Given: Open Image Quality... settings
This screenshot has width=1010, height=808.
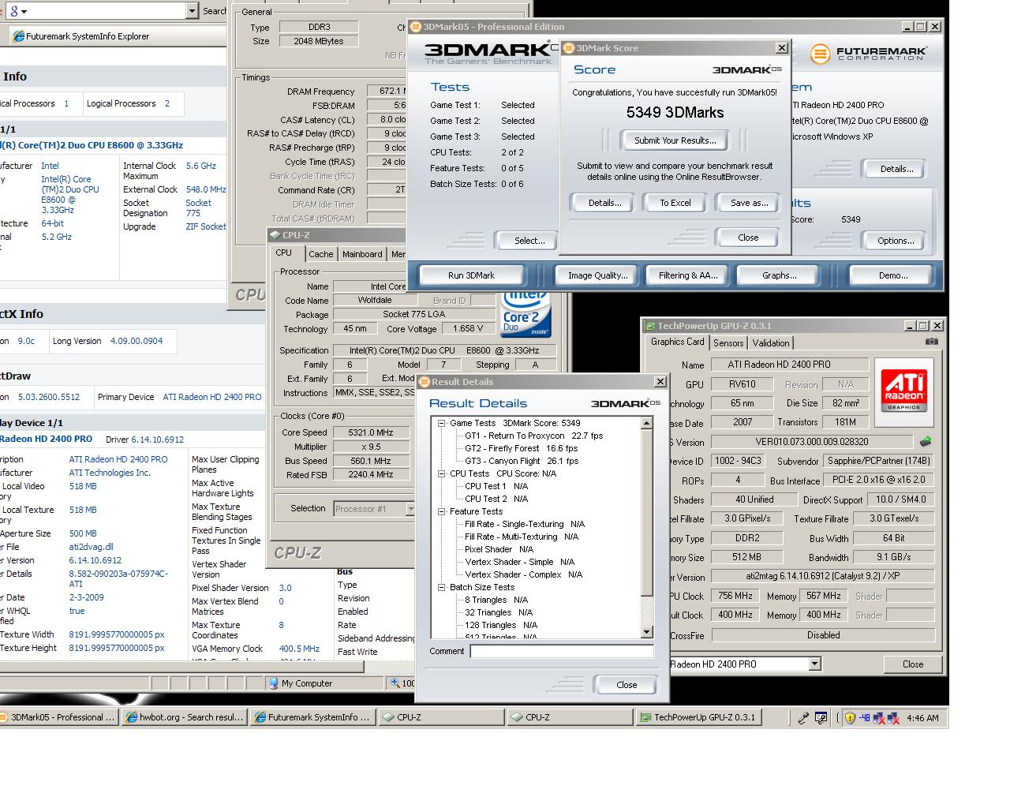Looking at the screenshot, I should 598,275.
